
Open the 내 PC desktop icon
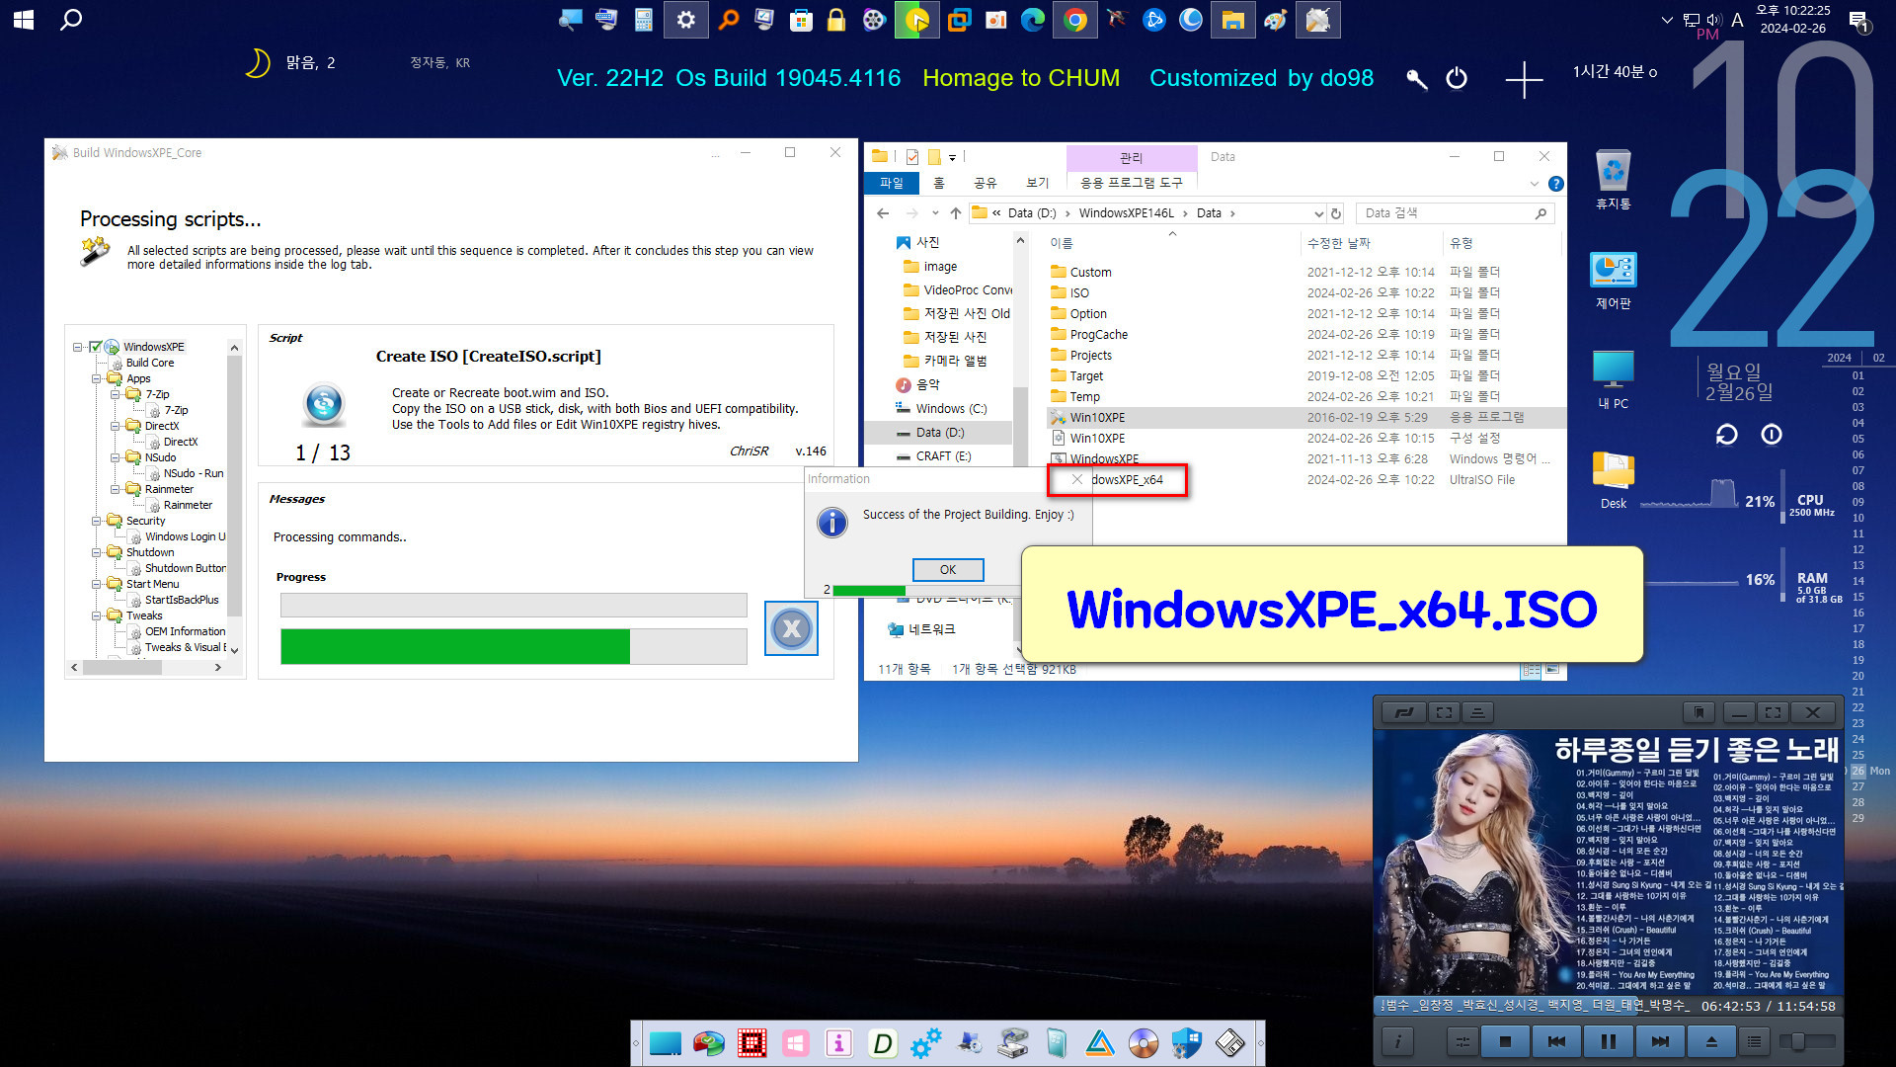click(x=1613, y=379)
